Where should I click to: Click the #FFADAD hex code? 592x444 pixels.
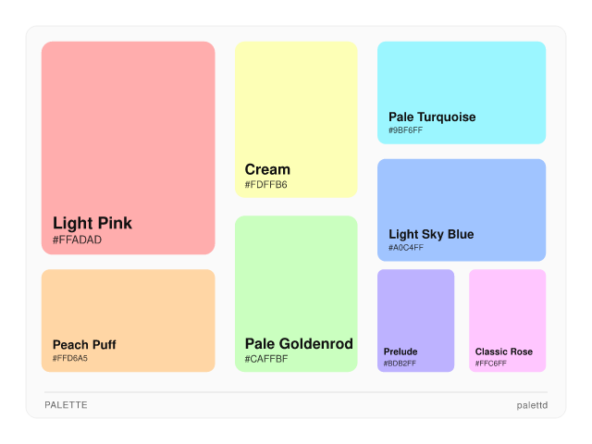[78, 240]
